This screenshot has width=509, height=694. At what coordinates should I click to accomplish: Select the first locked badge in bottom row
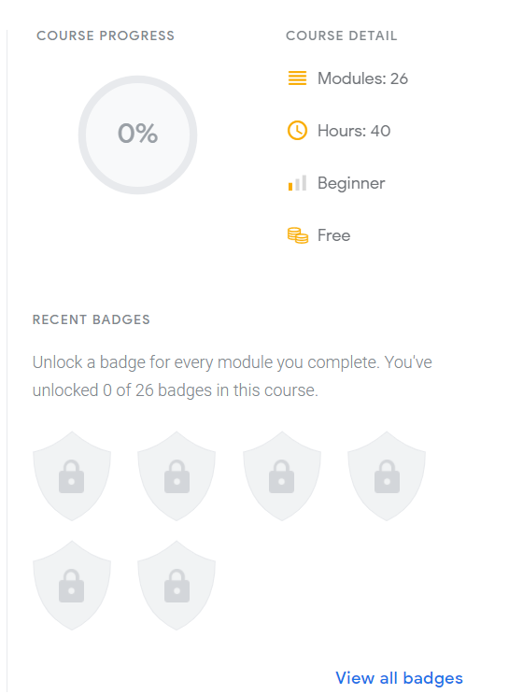[72, 585]
